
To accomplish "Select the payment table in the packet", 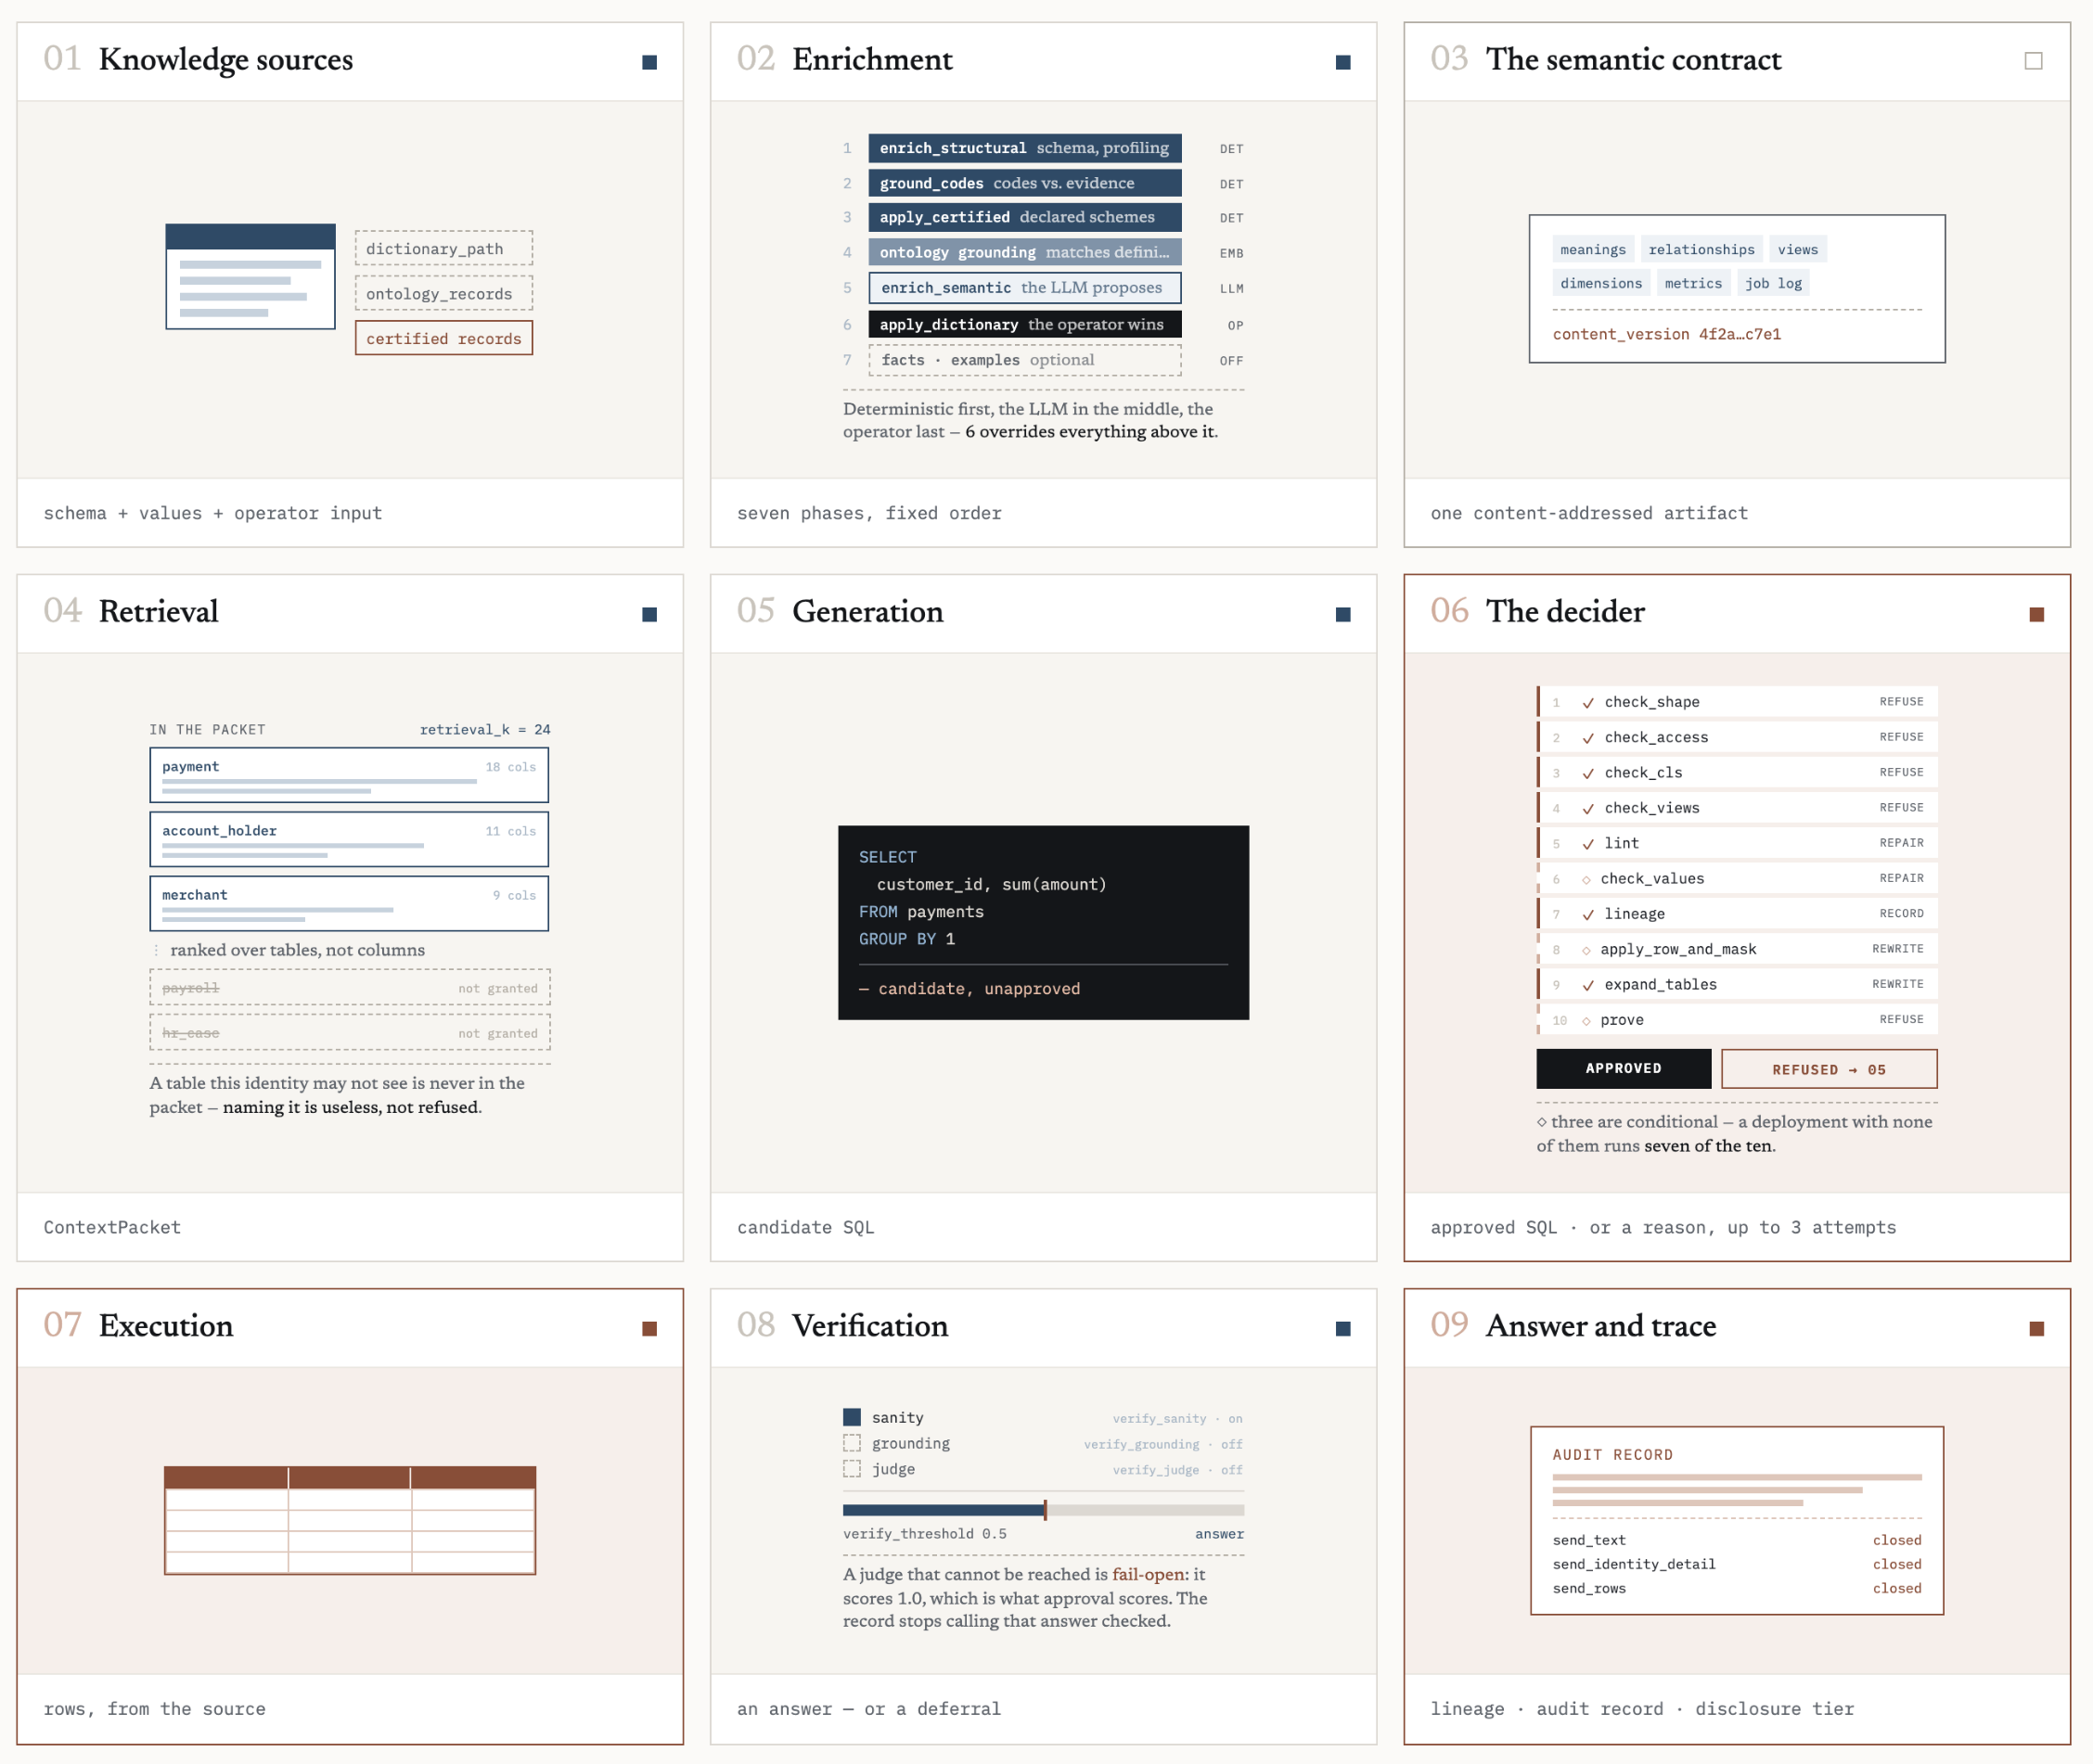I will point(349,775).
